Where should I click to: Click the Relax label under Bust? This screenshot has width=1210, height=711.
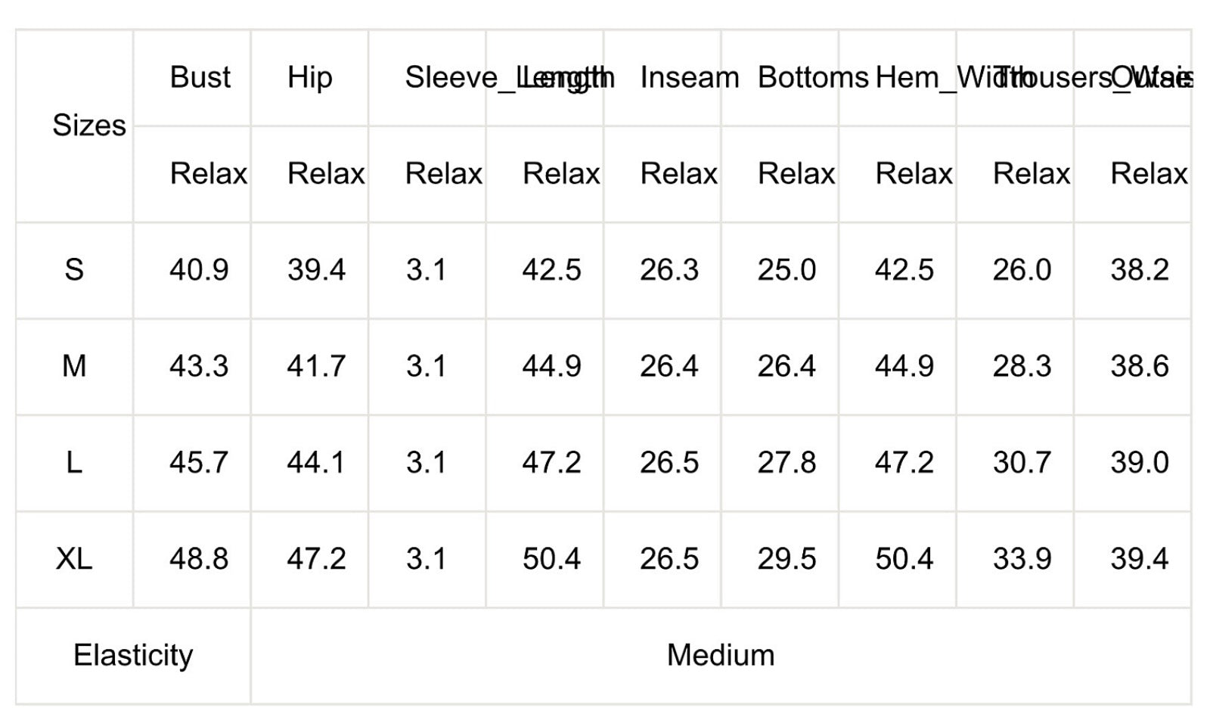pyautogui.click(x=208, y=174)
